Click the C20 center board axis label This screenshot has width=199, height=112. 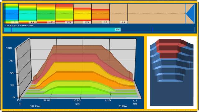pyautogui.click(x=77, y=100)
